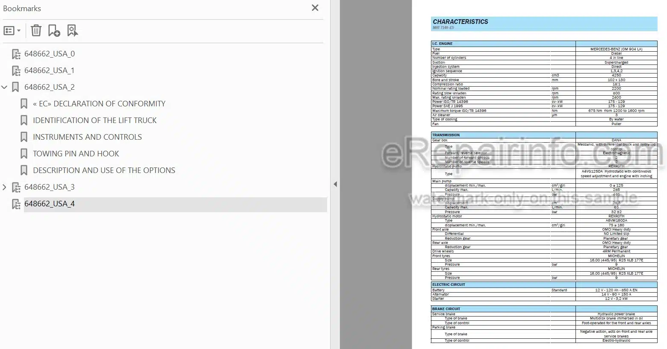The height and width of the screenshot is (349, 667).
Task: Go to DESCRIPTION AND USE OF THE OPTIONS label
Action: coord(104,170)
